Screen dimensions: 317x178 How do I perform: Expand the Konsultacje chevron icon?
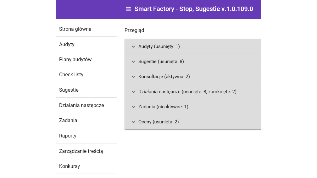click(133, 77)
